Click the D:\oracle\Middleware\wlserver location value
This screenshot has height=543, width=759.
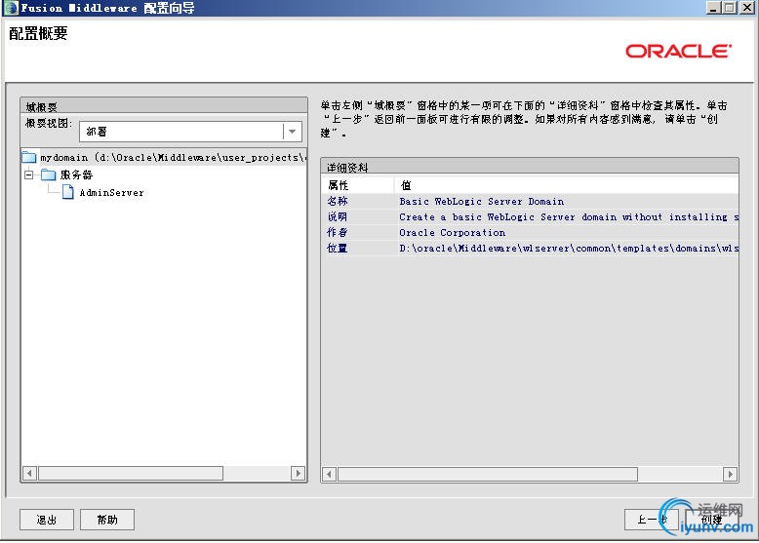pos(569,248)
